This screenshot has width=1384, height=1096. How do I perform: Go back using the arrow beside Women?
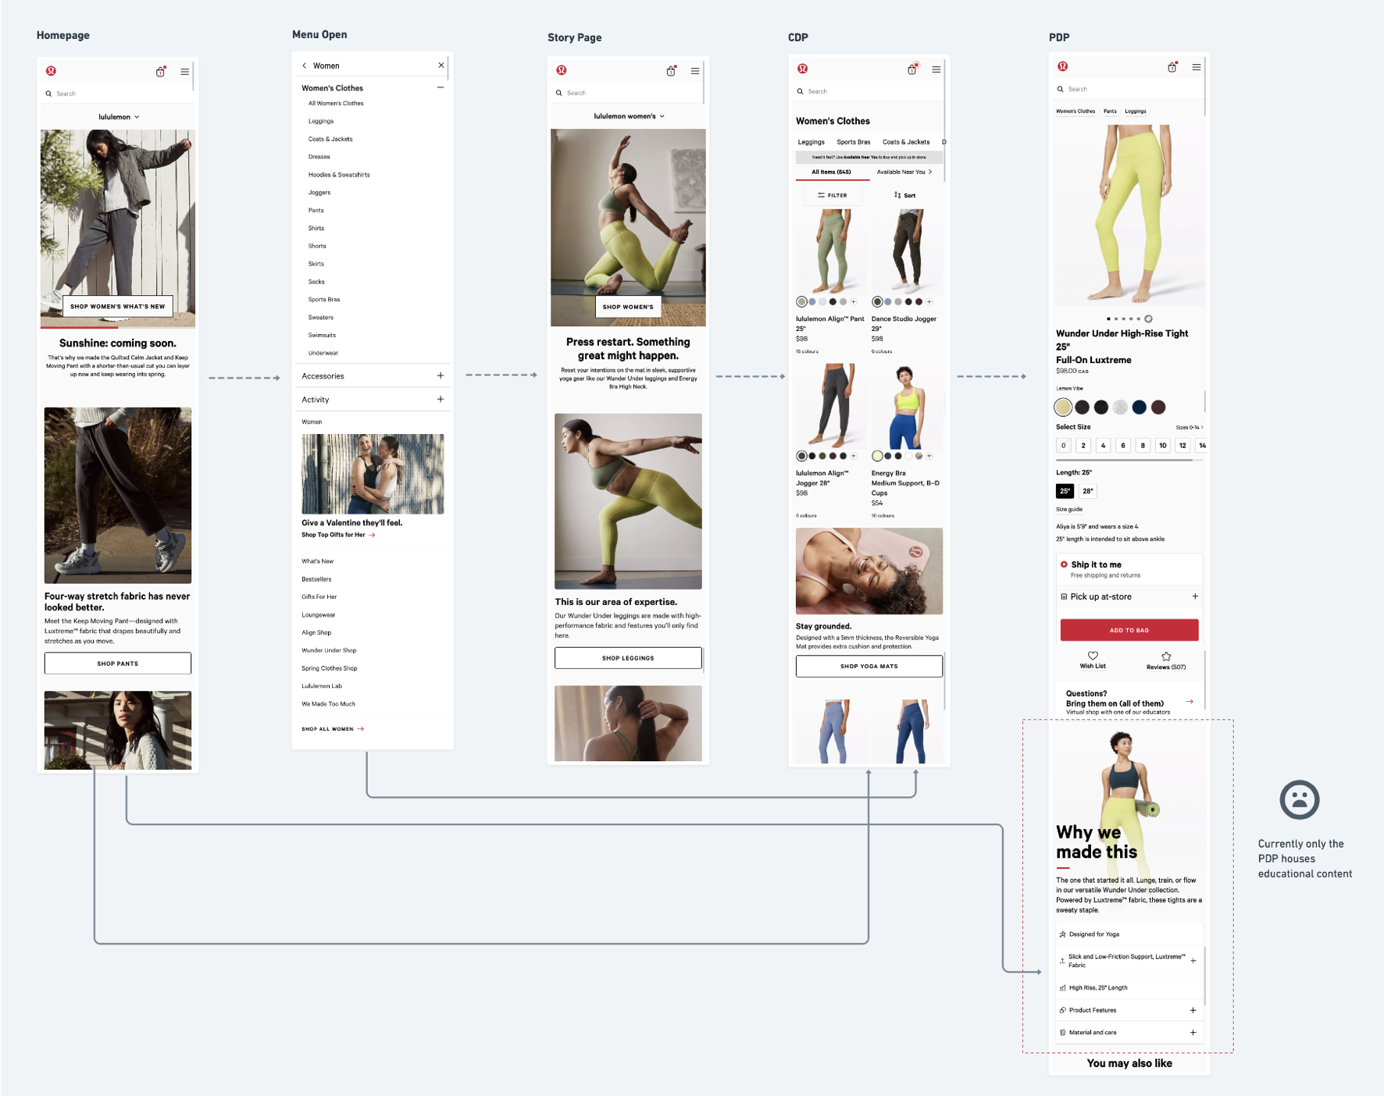[305, 66]
